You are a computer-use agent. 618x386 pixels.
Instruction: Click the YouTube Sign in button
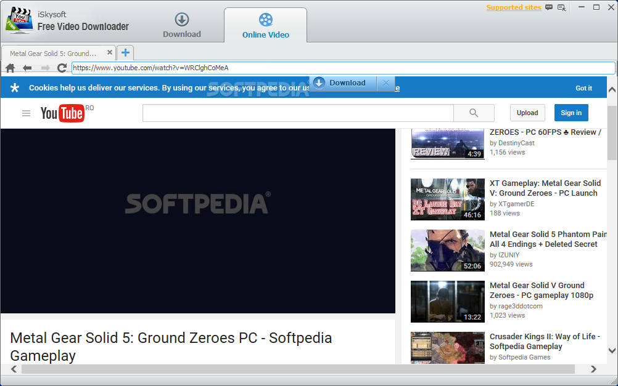(571, 113)
